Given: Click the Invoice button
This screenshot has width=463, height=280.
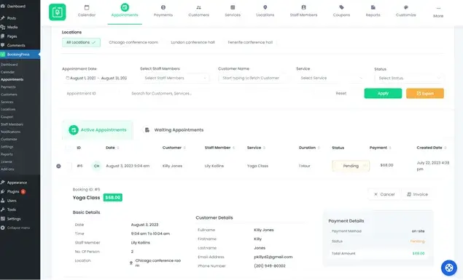Looking at the screenshot, I should click(x=417, y=194).
